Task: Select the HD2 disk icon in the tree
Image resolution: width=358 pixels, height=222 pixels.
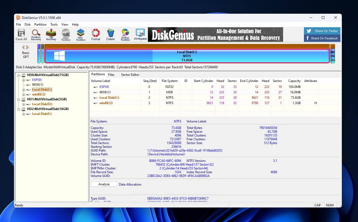Action: point(24,109)
